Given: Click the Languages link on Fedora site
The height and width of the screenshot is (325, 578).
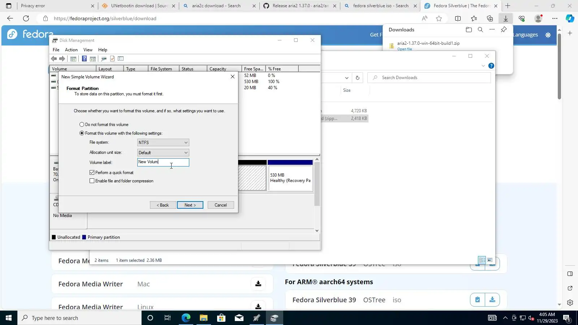Looking at the screenshot, I should click(x=525, y=35).
